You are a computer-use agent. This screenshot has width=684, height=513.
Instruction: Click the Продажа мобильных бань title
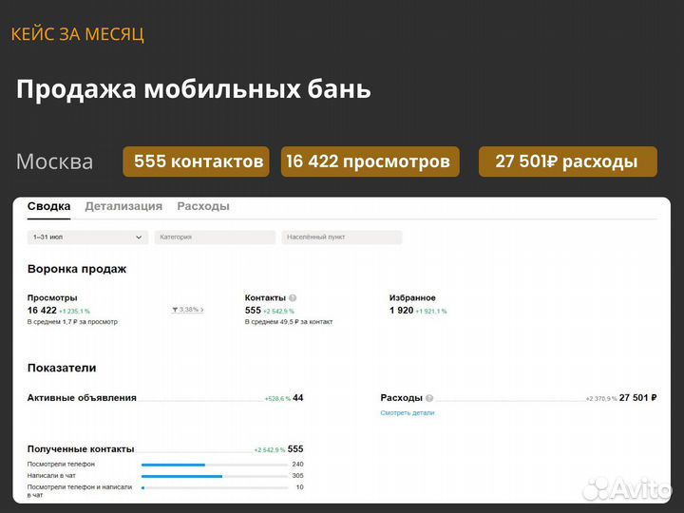click(x=194, y=89)
